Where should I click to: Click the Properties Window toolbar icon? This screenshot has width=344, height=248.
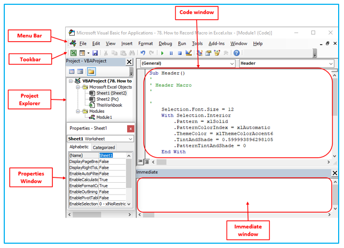coord(208,53)
